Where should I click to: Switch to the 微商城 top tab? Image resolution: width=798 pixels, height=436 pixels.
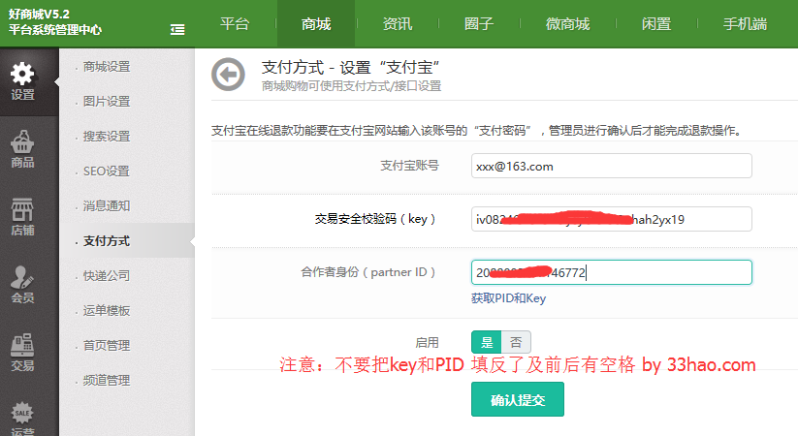tap(567, 24)
